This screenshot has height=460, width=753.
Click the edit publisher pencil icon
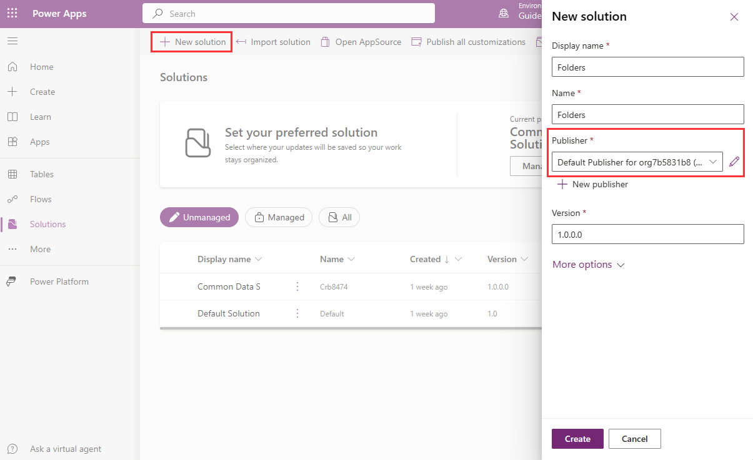(734, 162)
